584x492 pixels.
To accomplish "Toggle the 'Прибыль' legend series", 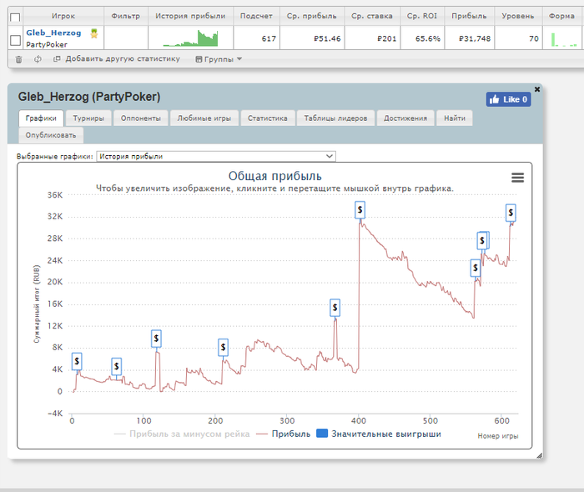I will 284,434.
